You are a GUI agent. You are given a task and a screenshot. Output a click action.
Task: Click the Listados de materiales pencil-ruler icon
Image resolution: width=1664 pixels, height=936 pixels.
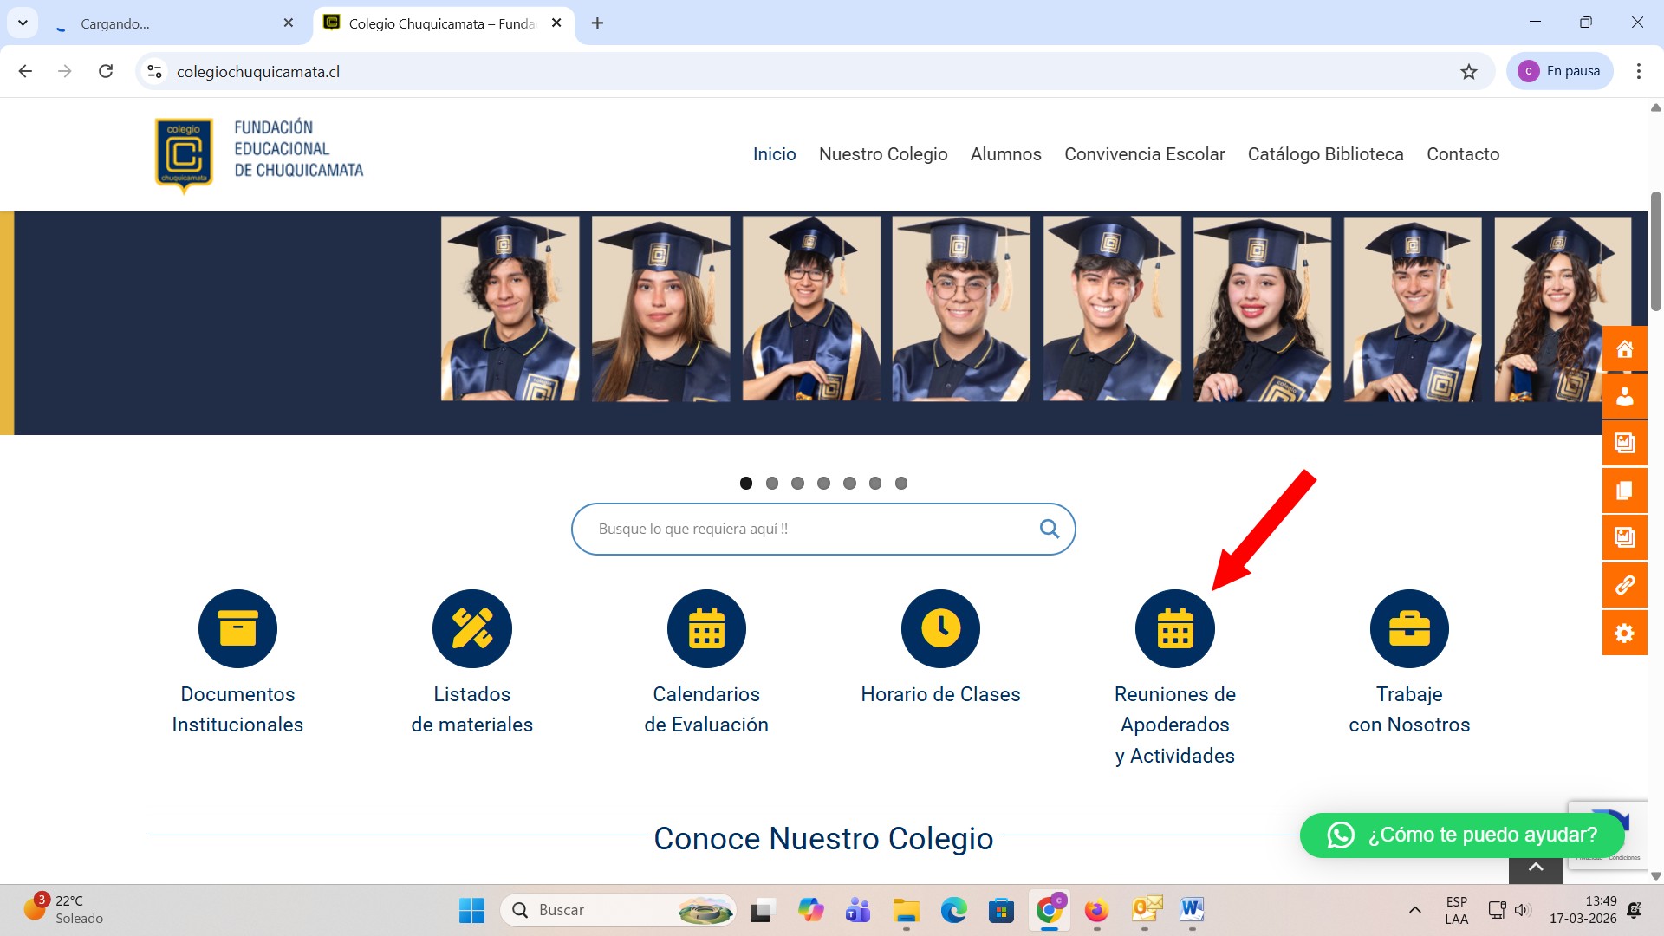pyautogui.click(x=472, y=628)
